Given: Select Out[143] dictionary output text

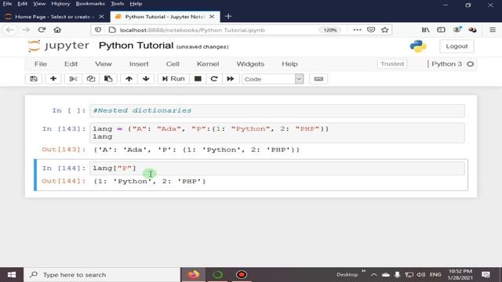Looking at the screenshot, I should pyautogui.click(x=197, y=150).
